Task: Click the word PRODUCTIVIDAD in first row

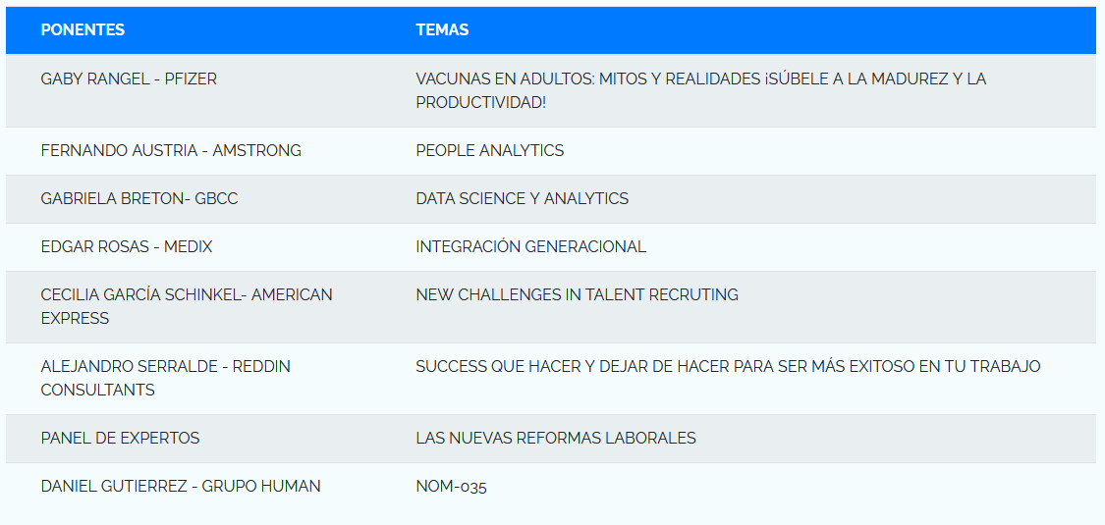Action: (480, 102)
